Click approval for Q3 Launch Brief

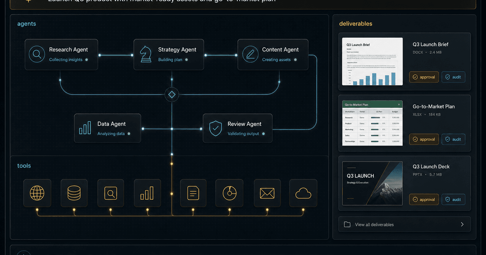coord(424,77)
